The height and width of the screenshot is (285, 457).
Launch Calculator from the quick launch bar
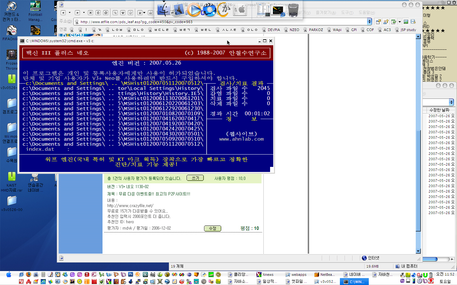tap(43, 274)
